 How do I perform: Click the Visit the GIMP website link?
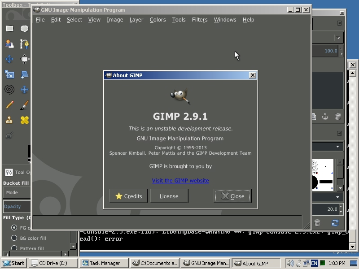pos(180,181)
